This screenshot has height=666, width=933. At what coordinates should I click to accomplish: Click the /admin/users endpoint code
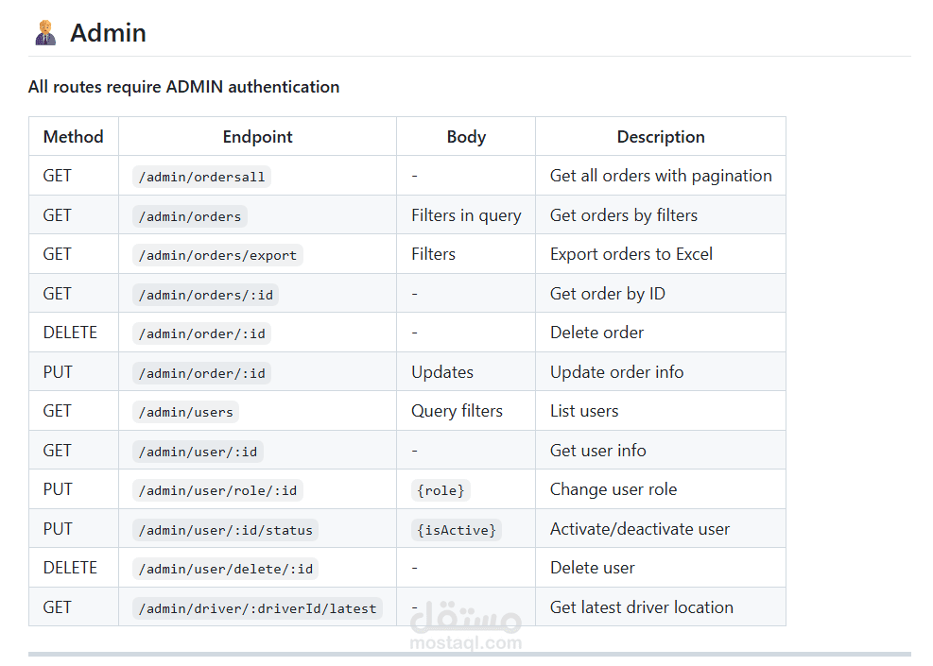(185, 412)
